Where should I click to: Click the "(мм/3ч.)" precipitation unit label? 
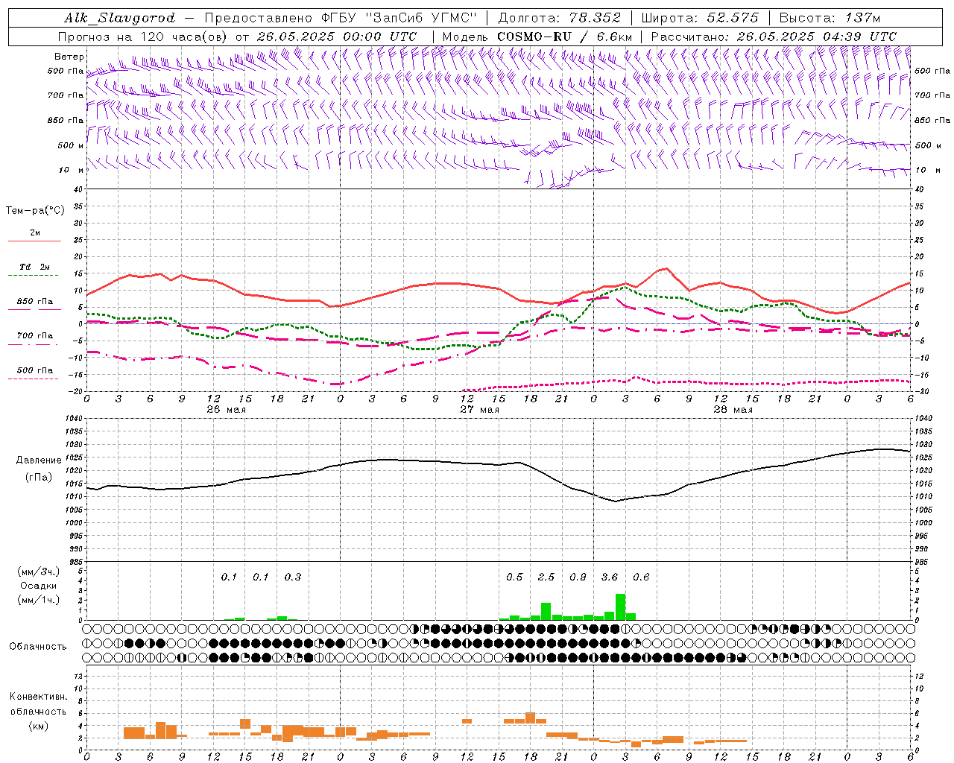tap(40, 572)
